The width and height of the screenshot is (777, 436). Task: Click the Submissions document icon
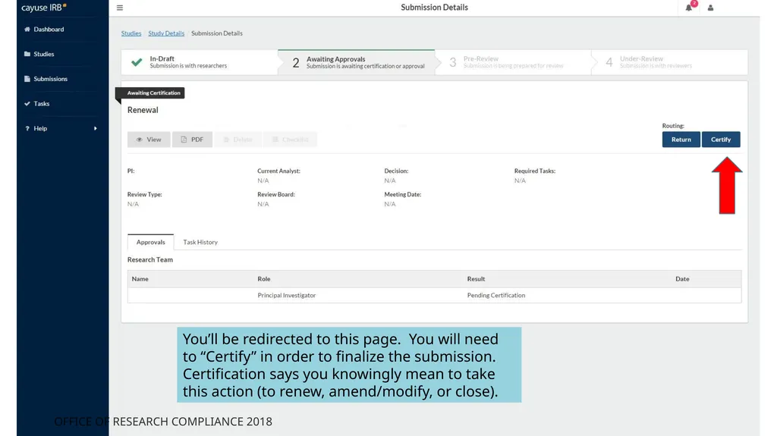pos(27,79)
